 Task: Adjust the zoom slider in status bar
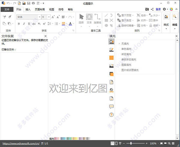[131, 143]
